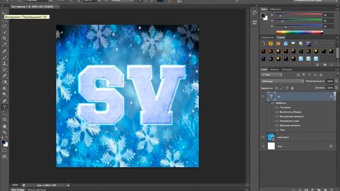The width and height of the screenshot is (340, 191).
Task: Select the Path Selection arrow tool
Action: tap(4, 113)
